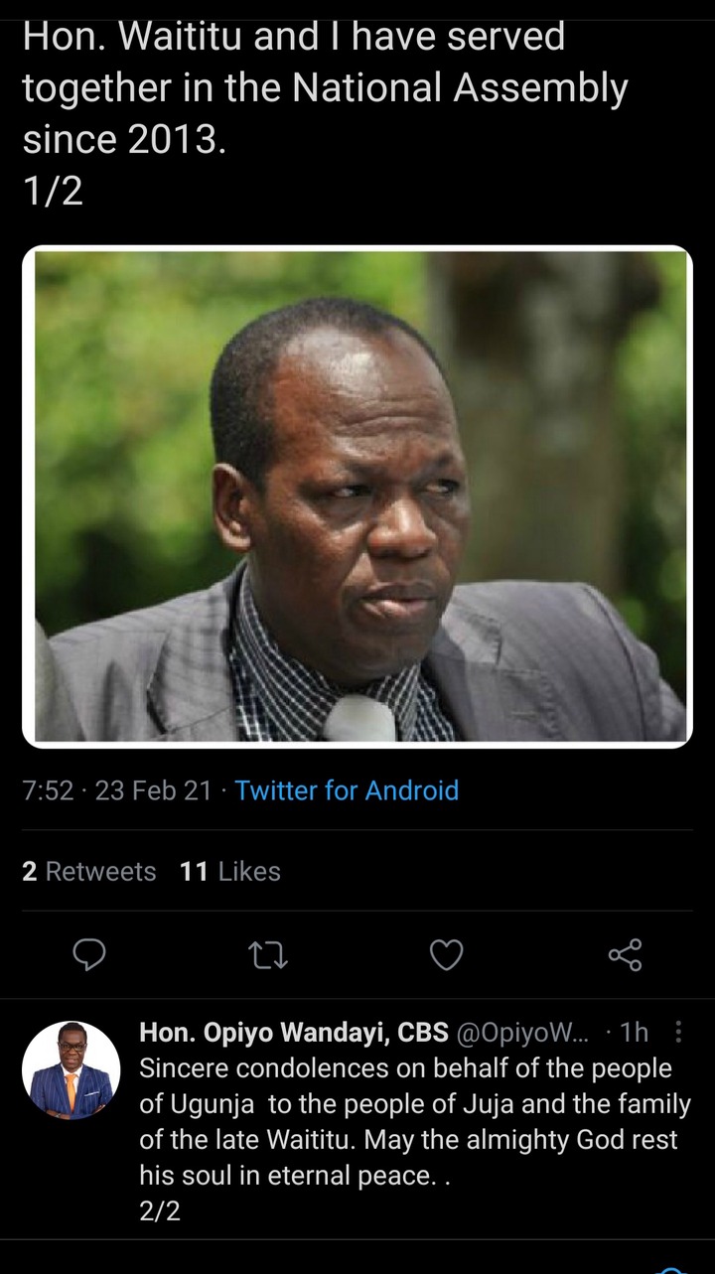View the 2 Retweets list

click(88, 871)
